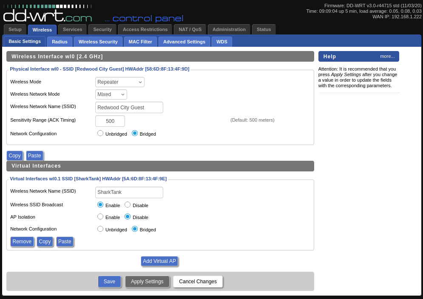423x299 pixels.
Task: Click the Help more... link
Action: (387, 56)
